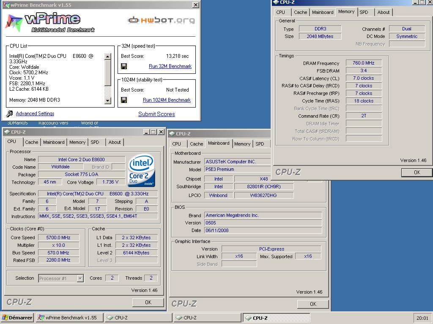Switch to SPD tab in CPU-Z memory window
The image size is (433, 324).
tap(364, 12)
